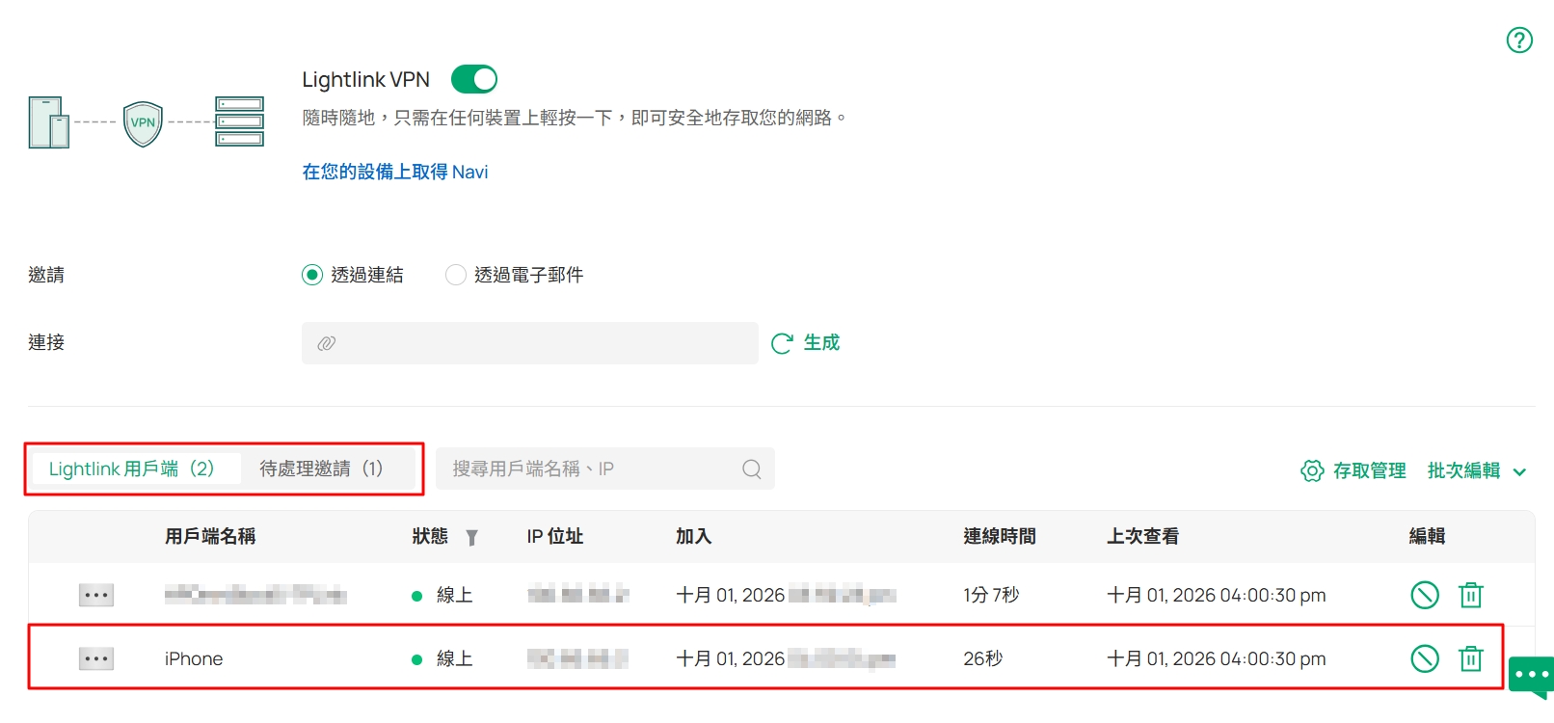Focus the 搜尋用戶端名稱、IP search box
Image resolution: width=1554 pixels, height=723 pixels.
click(x=605, y=469)
